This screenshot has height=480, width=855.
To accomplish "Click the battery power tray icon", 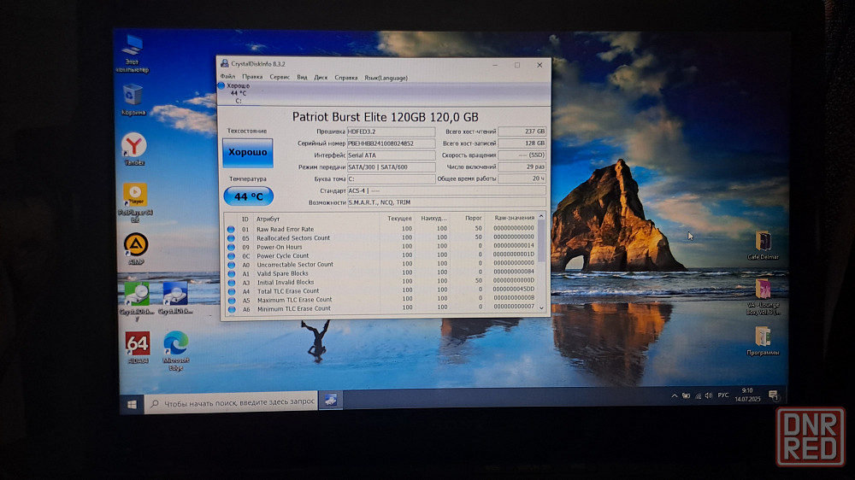I will tap(686, 396).
